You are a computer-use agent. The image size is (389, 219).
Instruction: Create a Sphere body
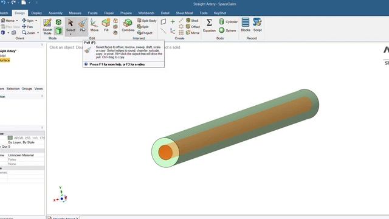[227, 30]
